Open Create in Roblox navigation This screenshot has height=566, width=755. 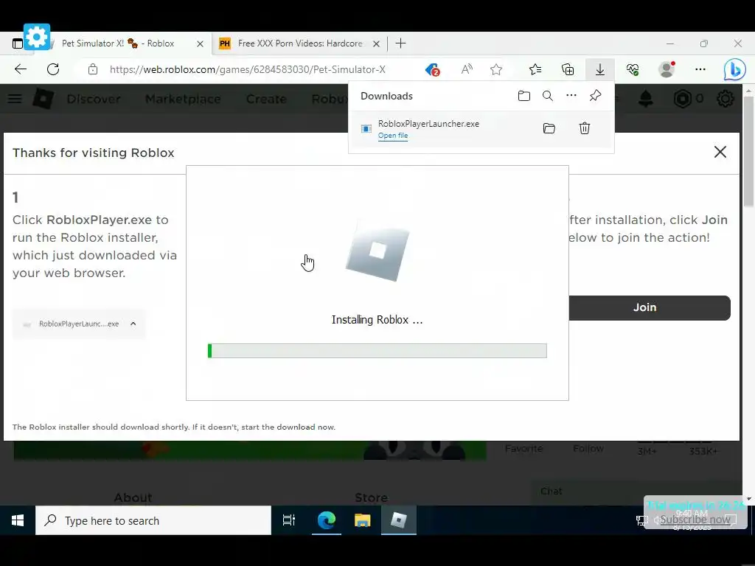coord(266,99)
